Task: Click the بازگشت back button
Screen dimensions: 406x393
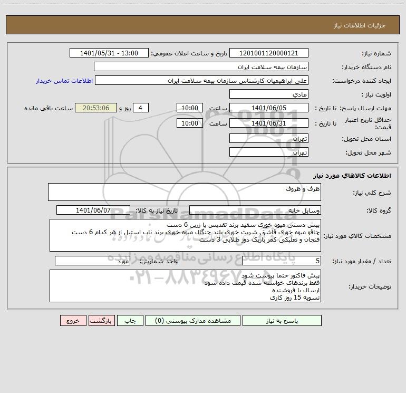Action: tap(101, 321)
